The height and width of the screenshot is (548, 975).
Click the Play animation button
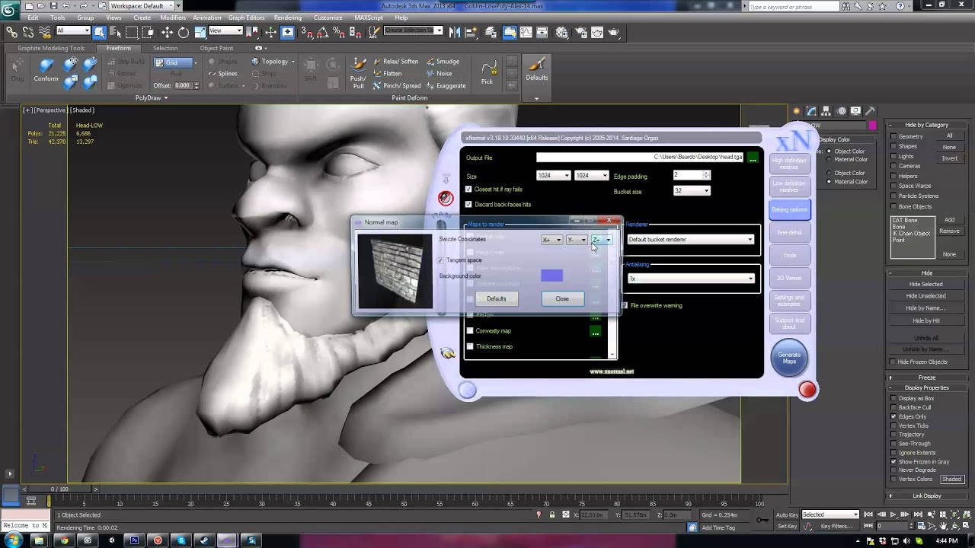(x=893, y=515)
